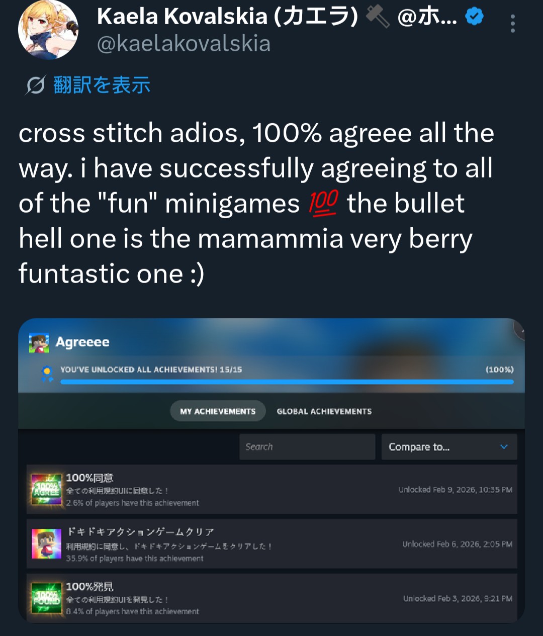Viewport: 543px width, 636px height.
Task: Focus the achievements Search field
Action: click(x=307, y=447)
